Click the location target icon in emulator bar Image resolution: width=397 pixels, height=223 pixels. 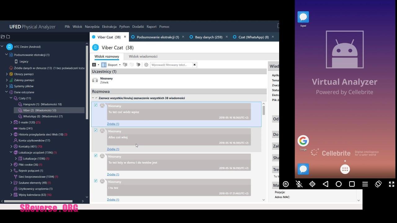click(312, 184)
